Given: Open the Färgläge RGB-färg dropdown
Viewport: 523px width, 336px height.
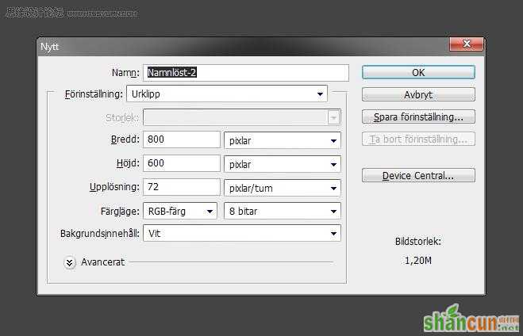Looking at the screenshot, I should [x=180, y=211].
